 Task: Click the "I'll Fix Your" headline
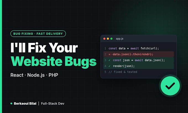pyautogui.click(x=44, y=48)
